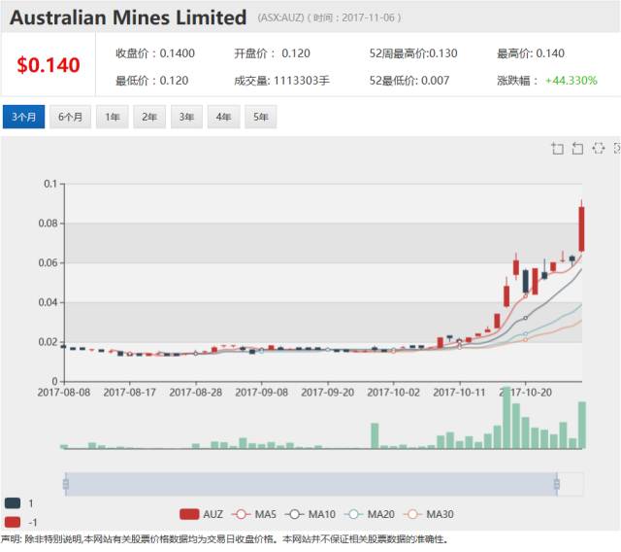Click the tallest green volume bar
Screen dimensions: 621x552
click(507, 418)
